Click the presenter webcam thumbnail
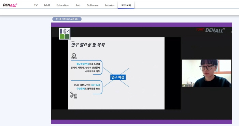The width and height of the screenshot is (239, 126). coord(207,73)
